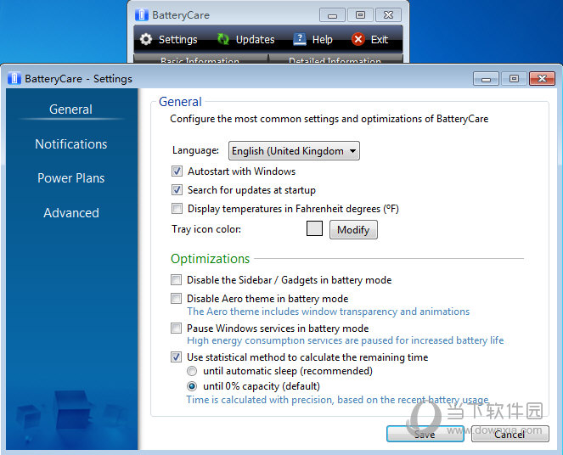Open Help from the BatteryCare toolbar
The width and height of the screenshot is (563, 455).
tap(312, 39)
